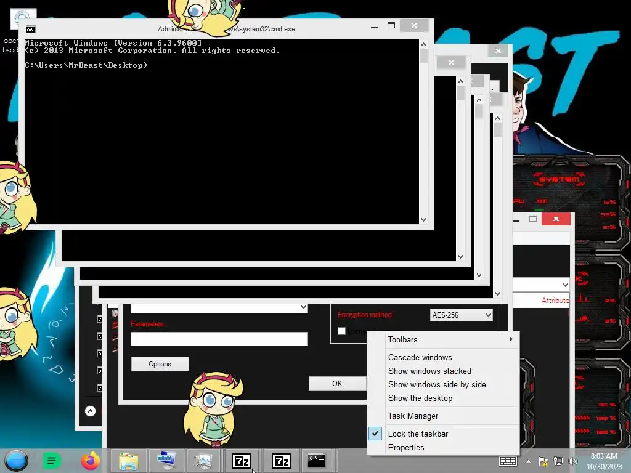The height and width of the screenshot is (473, 631).
Task: Click the Options button in the 7-Zip dialog
Action: (x=160, y=363)
